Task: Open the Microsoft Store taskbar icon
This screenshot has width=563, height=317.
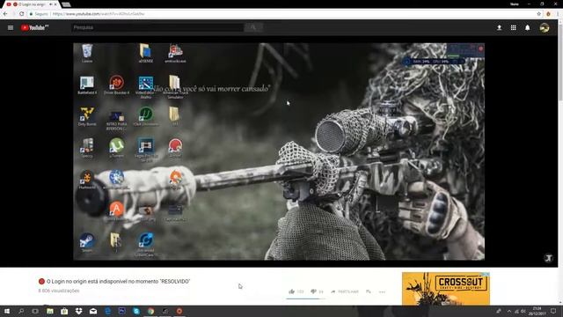Action: pyautogui.click(x=64, y=311)
